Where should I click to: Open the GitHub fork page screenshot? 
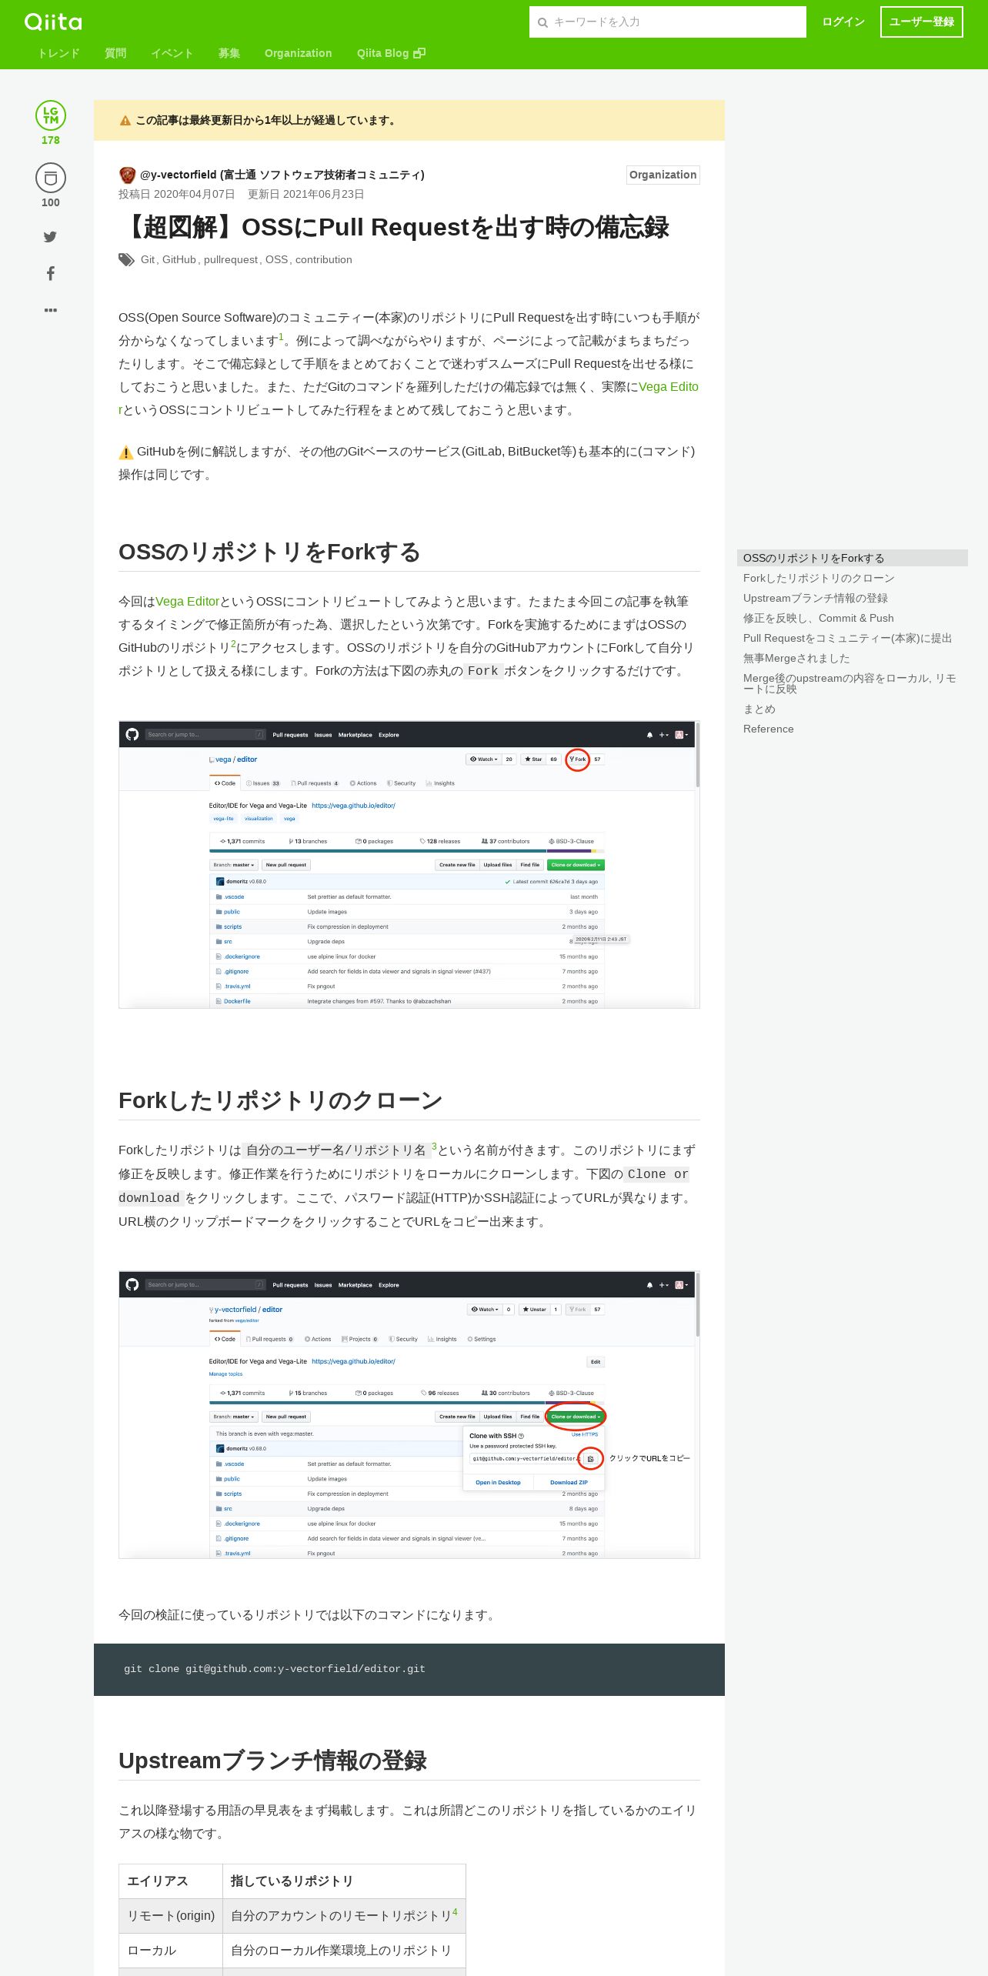coord(409,865)
